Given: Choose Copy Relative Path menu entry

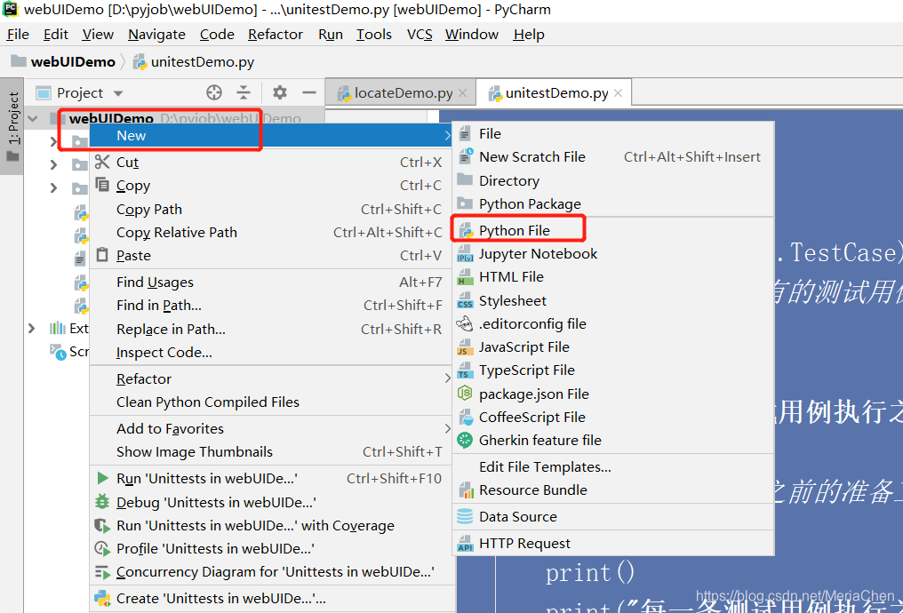Looking at the screenshot, I should coord(272,232).
